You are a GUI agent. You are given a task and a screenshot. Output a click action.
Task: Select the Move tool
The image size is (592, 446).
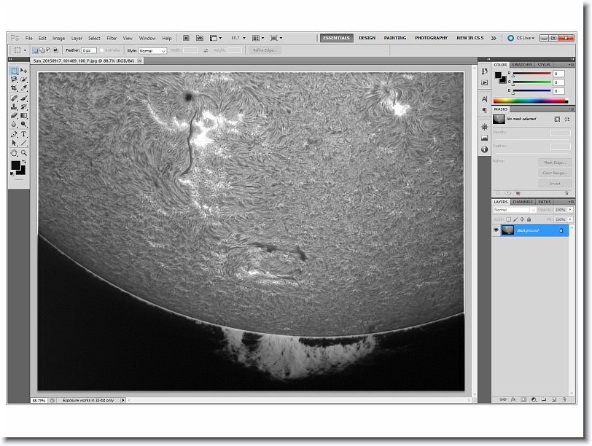[x=24, y=71]
